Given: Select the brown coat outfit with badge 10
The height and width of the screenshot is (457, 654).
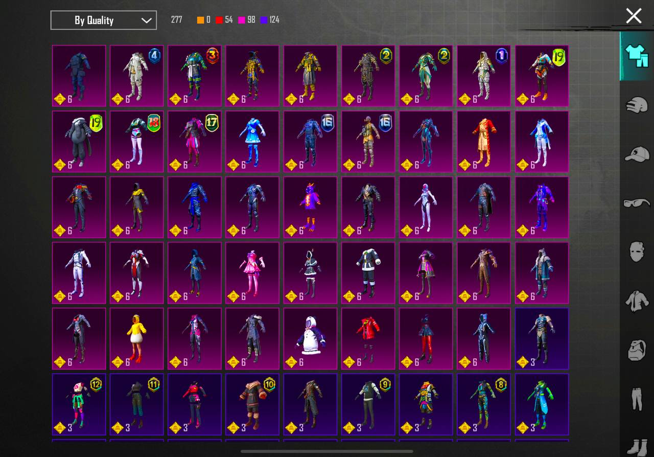Looking at the screenshot, I should (x=252, y=404).
